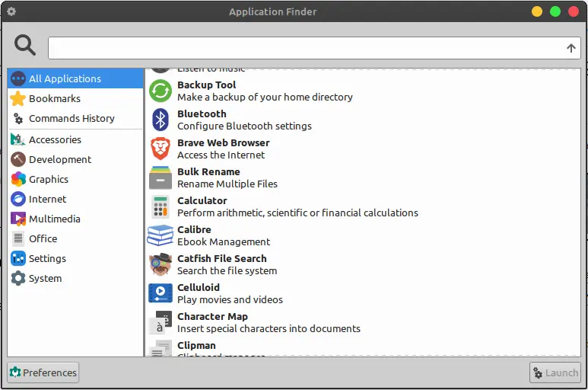Click the Accessories category icon

18,139
